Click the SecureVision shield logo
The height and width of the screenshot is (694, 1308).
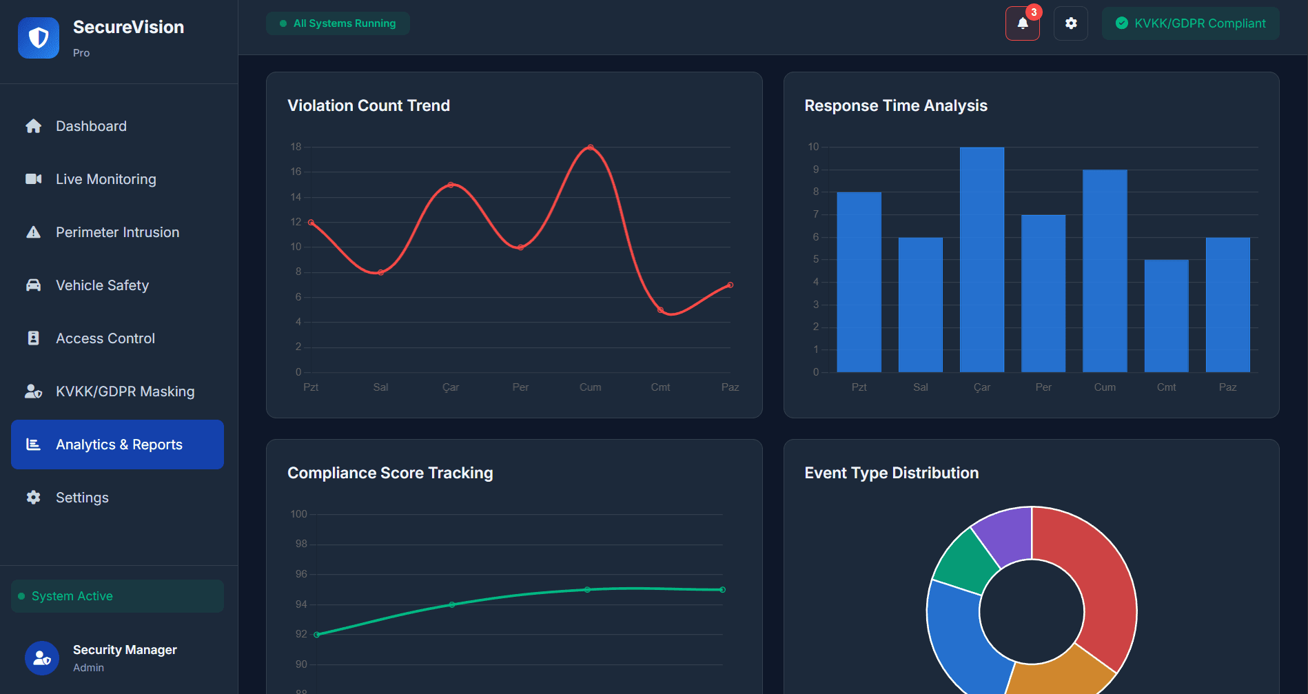[39, 38]
